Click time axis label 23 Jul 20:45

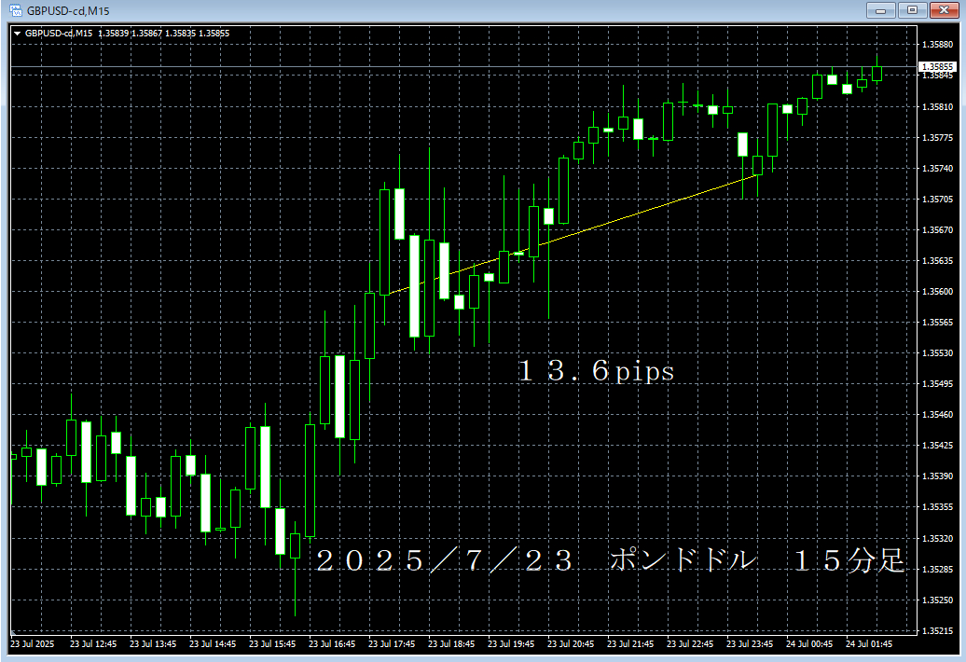[x=571, y=643]
